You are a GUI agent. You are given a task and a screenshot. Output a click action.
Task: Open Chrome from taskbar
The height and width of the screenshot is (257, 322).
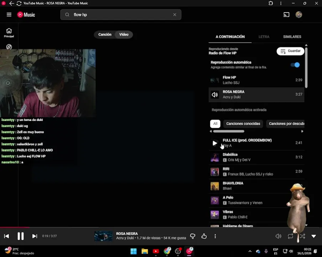click(167, 251)
